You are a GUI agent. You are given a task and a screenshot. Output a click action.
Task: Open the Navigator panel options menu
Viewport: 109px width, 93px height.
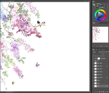coord(108,23)
